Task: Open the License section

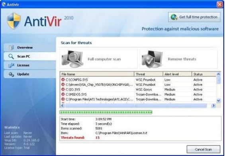Action: [x=30, y=65]
